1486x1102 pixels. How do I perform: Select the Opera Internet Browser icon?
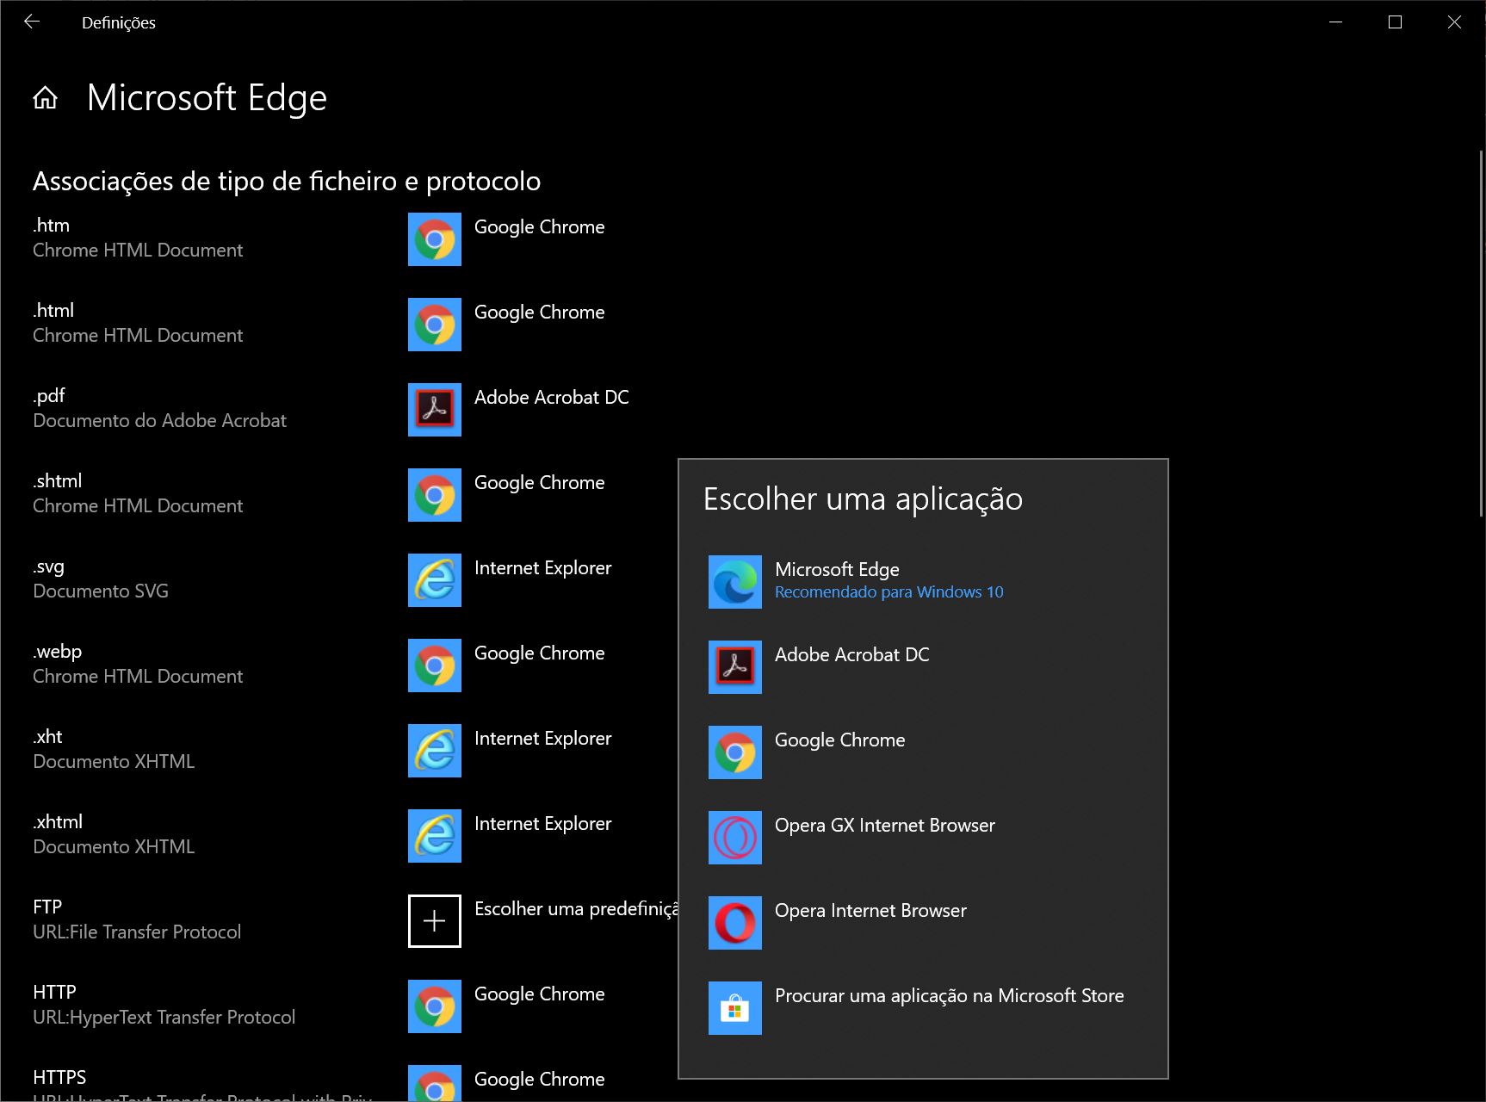click(x=735, y=923)
